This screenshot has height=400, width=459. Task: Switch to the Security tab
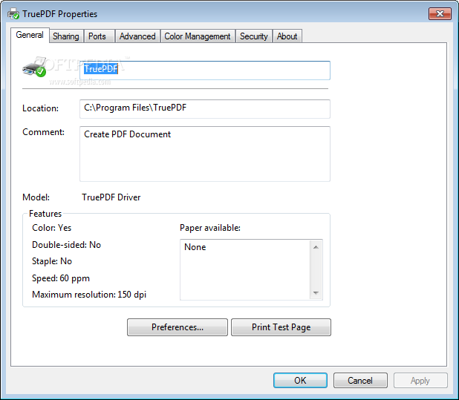pyautogui.click(x=254, y=36)
